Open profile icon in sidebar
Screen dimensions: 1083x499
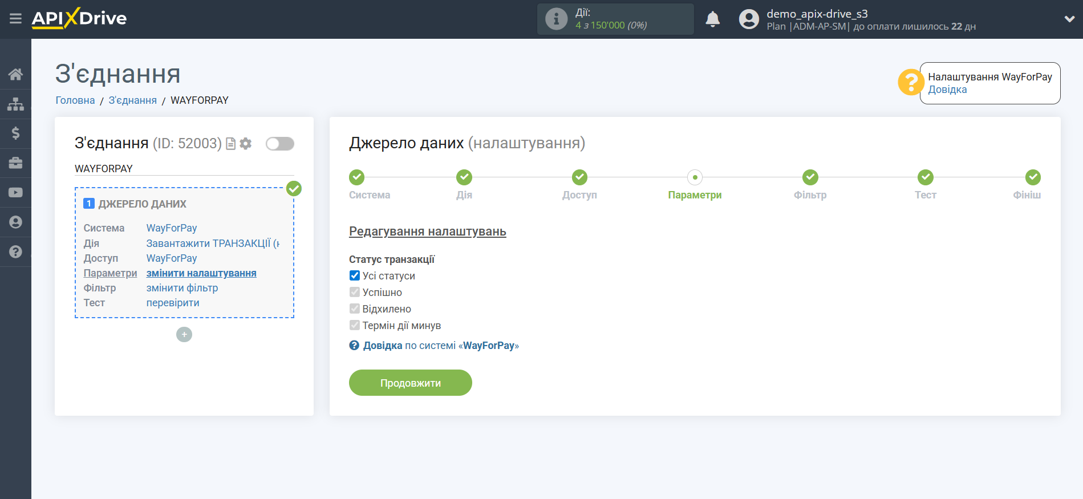pyautogui.click(x=15, y=222)
